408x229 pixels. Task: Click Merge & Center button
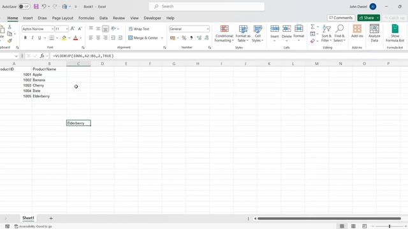pos(143,38)
